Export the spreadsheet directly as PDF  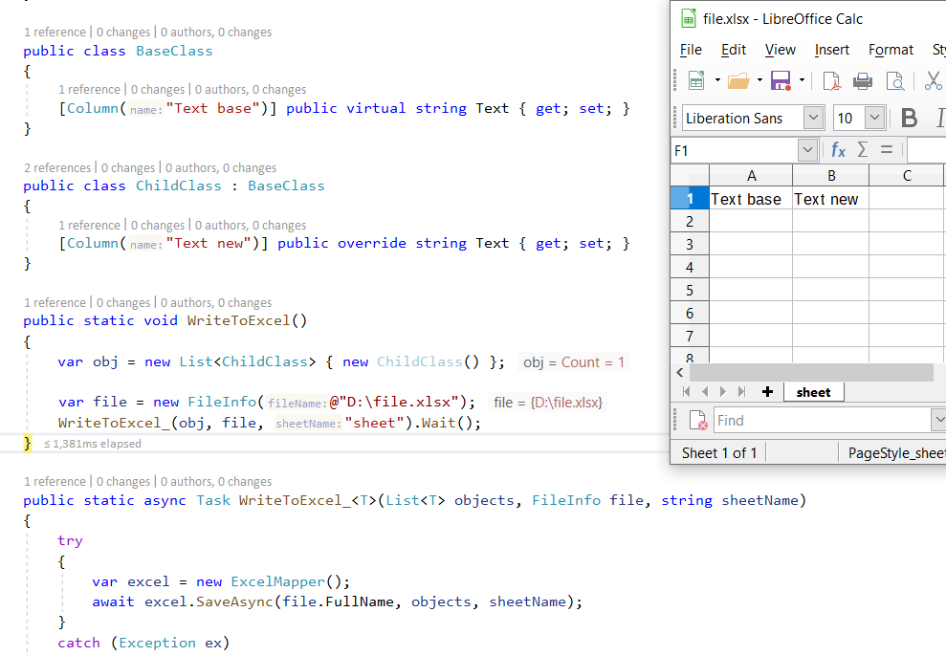(x=830, y=81)
